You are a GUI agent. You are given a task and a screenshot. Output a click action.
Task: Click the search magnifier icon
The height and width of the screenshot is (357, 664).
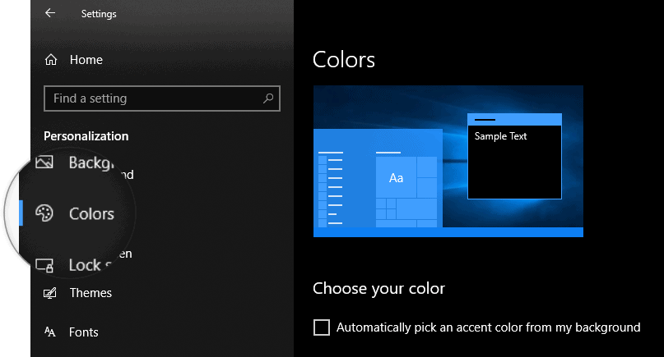[x=268, y=98]
